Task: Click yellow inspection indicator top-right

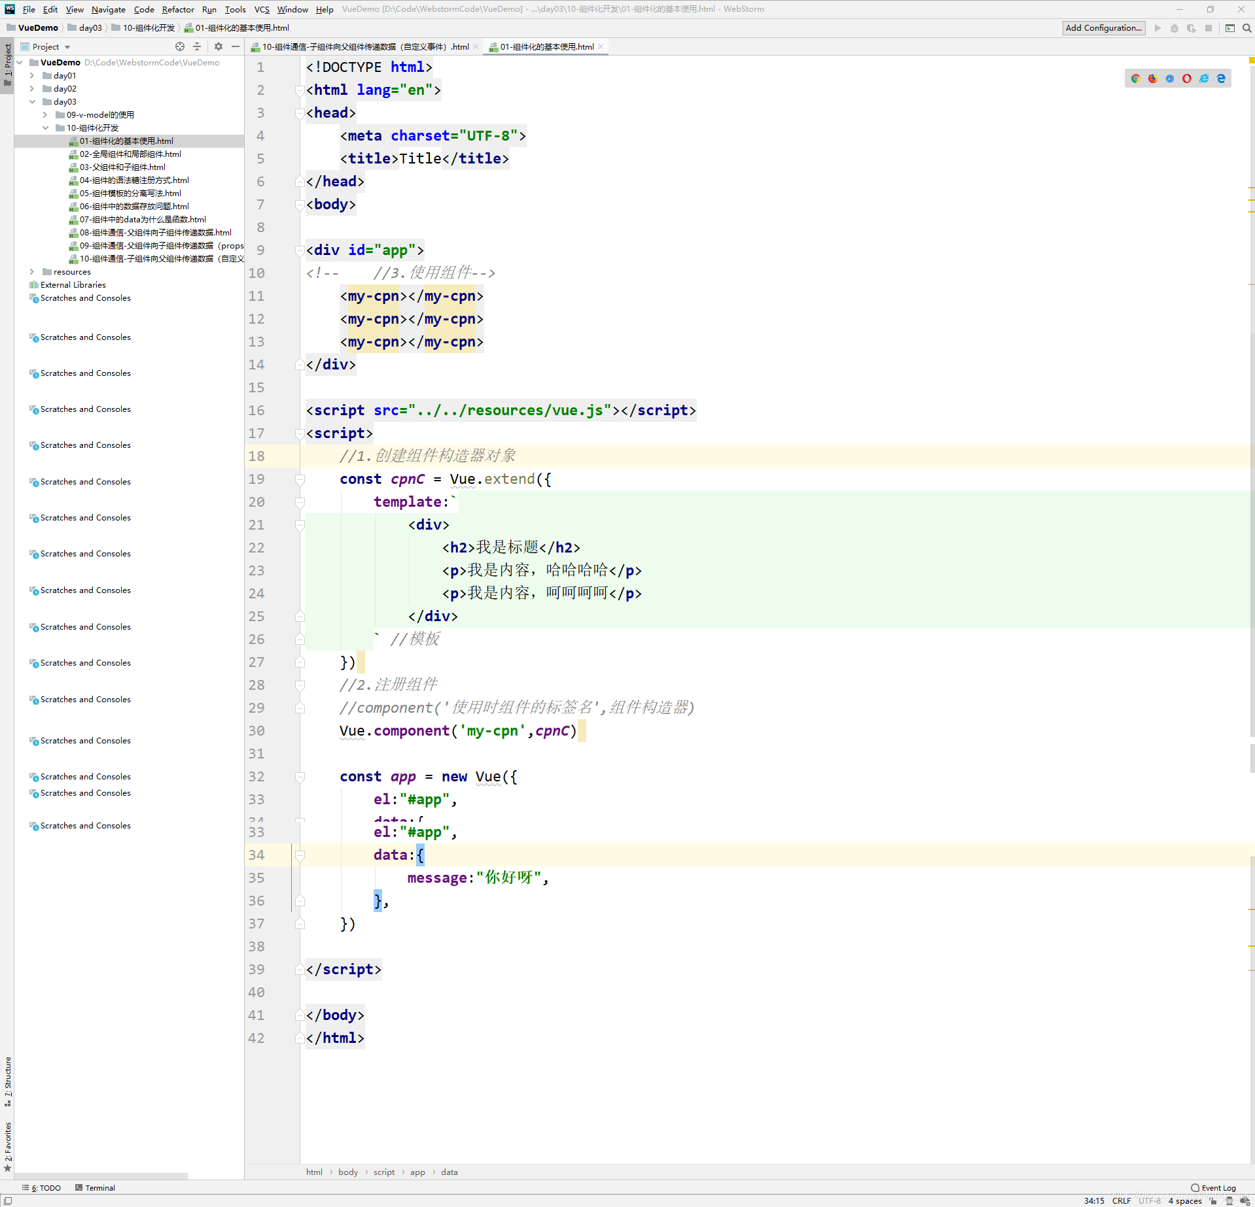Action: (1251, 60)
